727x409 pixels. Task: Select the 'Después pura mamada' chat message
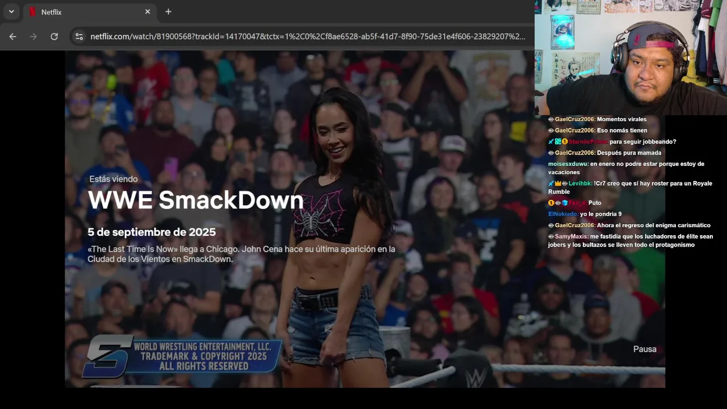coord(604,153)
